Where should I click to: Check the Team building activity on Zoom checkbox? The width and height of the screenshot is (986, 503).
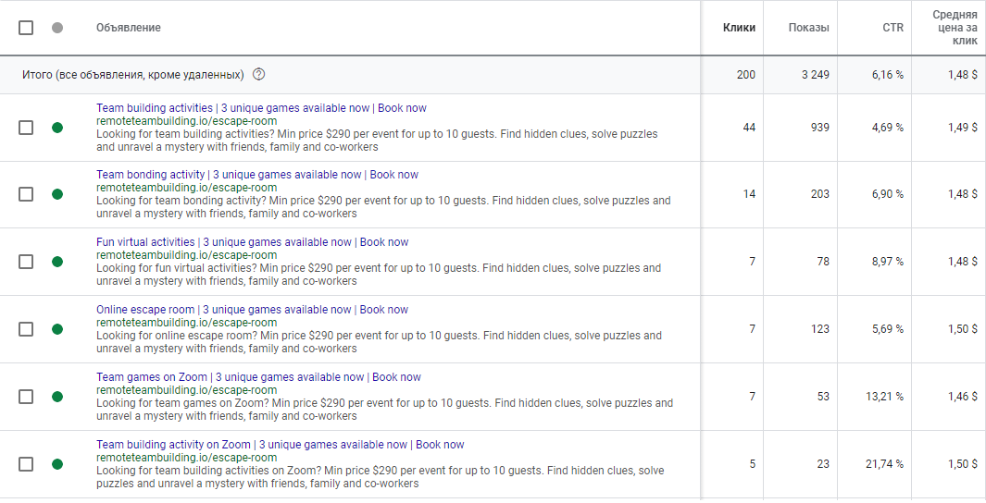coord(26,464)
